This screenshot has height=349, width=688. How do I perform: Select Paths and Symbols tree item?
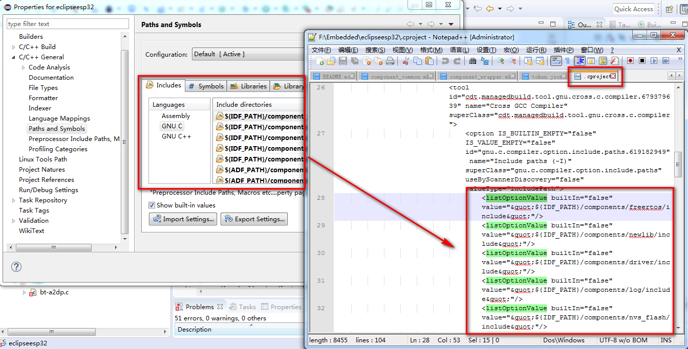[x=57, y=129]
